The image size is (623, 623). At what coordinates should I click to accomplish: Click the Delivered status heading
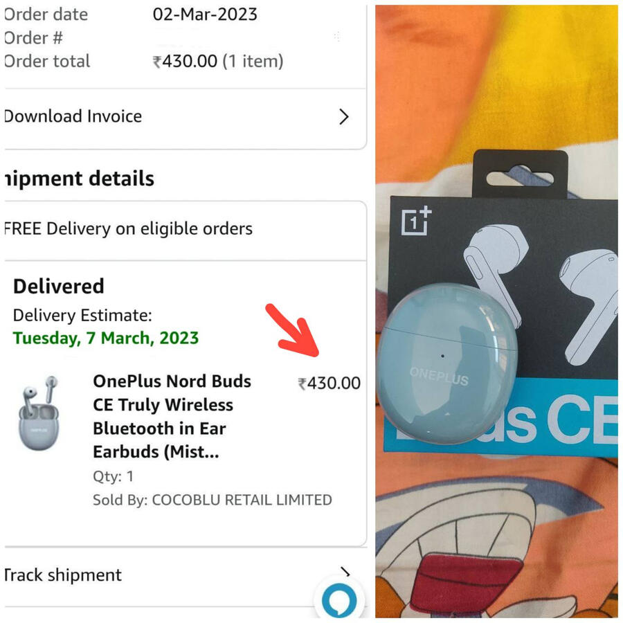(59, 286)
